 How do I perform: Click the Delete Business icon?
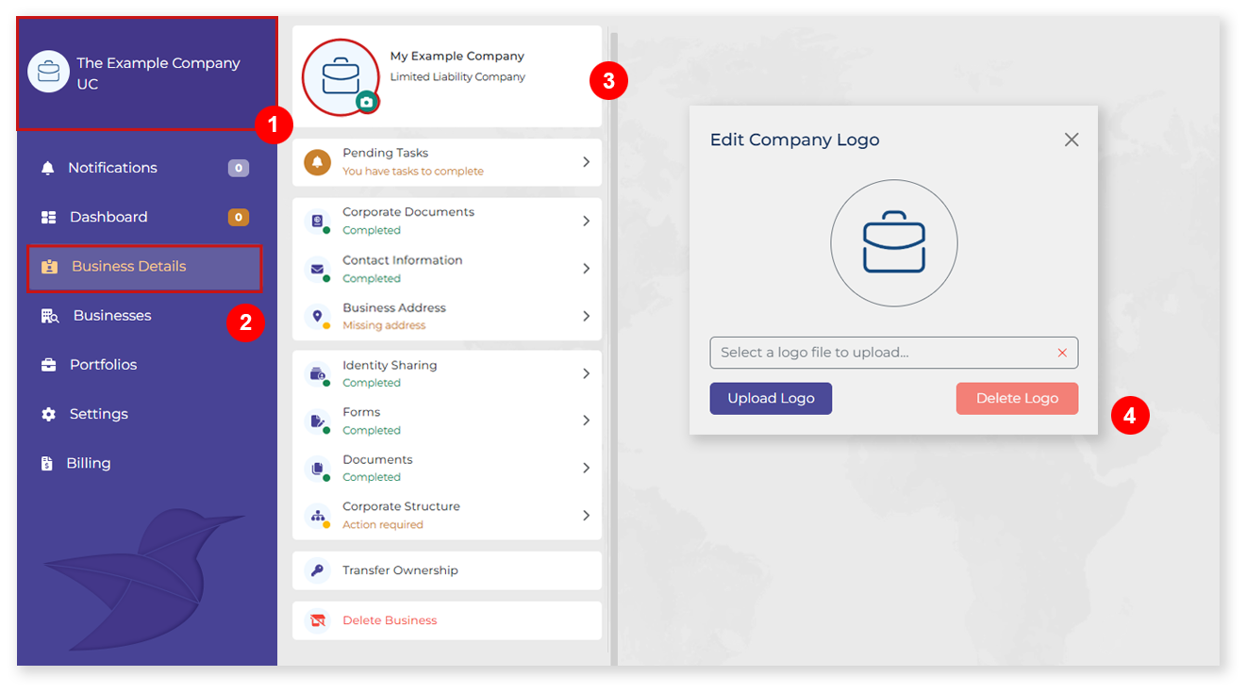pyautogui.click(x=318, y=620)
